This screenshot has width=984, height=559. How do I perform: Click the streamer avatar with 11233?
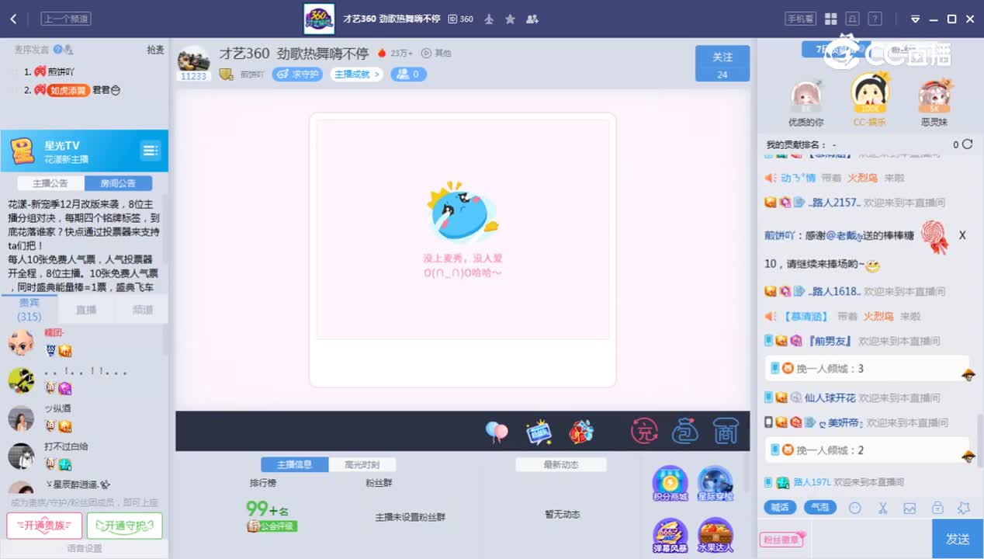pos(193,64)
